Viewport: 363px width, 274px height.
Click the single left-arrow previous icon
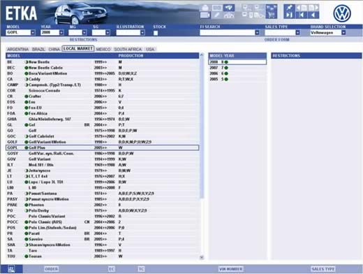(313, 15)
